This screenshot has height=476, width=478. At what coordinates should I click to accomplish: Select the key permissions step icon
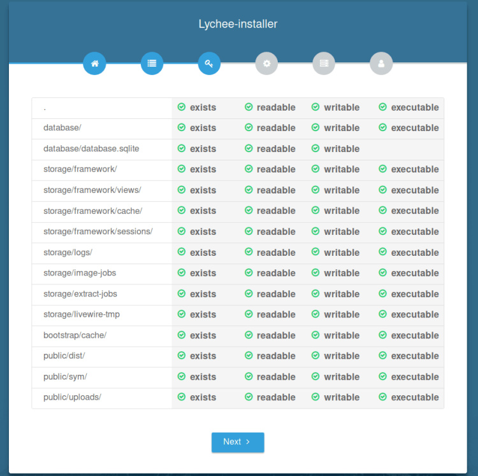209,64
